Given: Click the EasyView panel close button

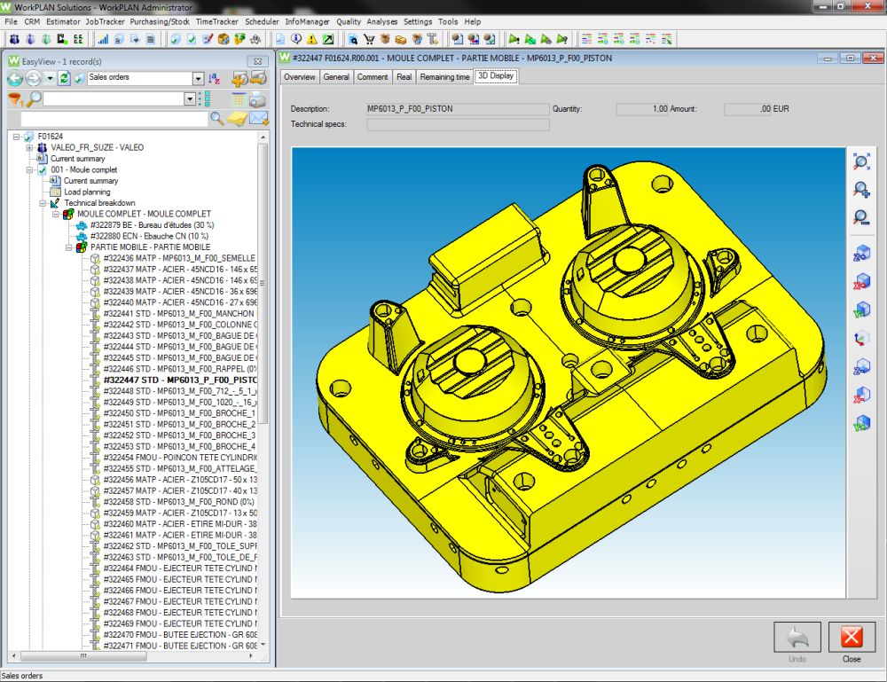Looking at the screenshot, I should point(257,61).
